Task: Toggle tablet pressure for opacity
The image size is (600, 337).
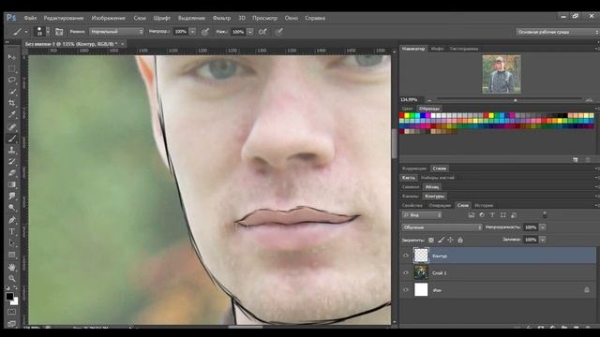Action: (x=205, y=32)
